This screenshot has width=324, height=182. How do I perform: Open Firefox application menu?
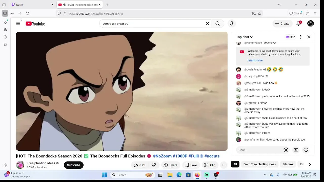click(x=315, y=13)
